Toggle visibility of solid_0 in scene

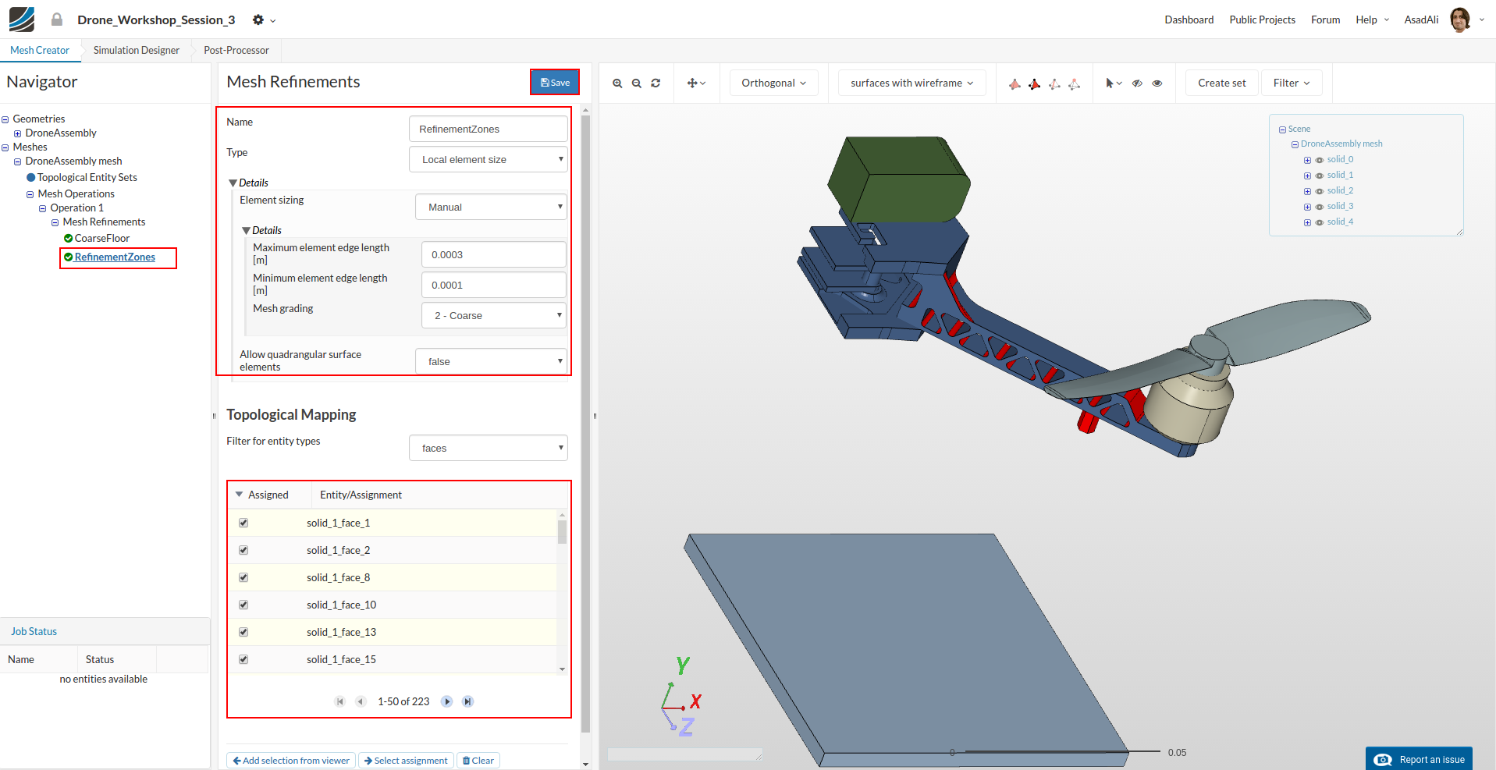[x=1320, y=160]
